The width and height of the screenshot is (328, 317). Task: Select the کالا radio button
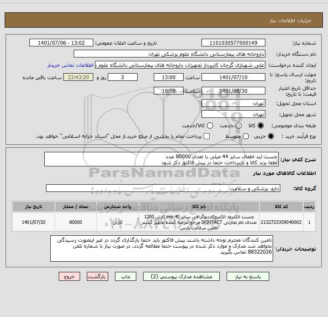click(261, 126)
